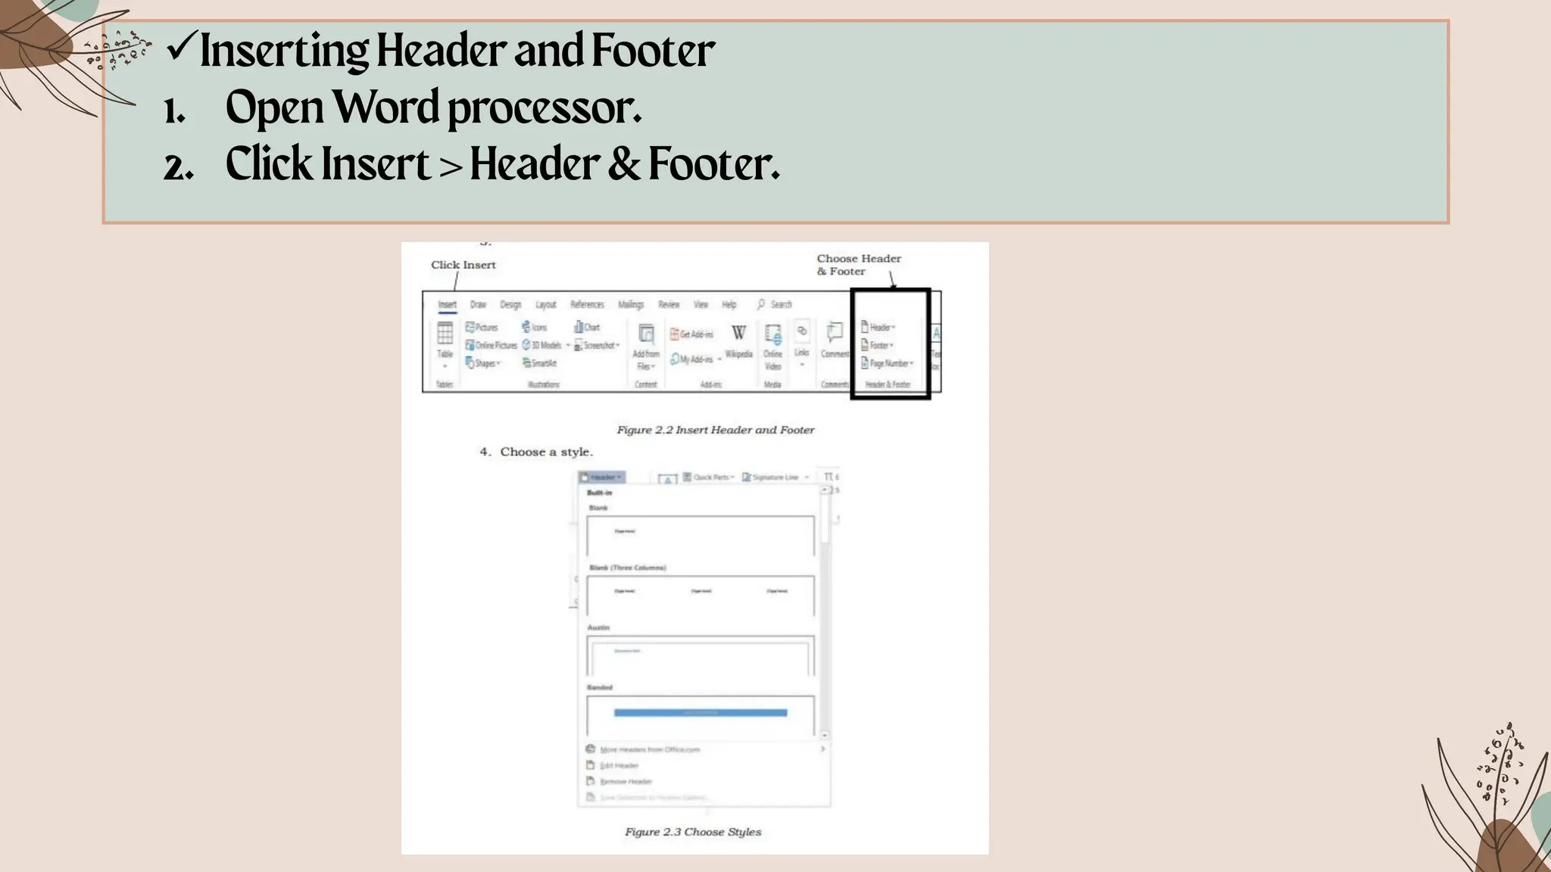Expand the Footer dropdown in ribbon

point(878,345)
